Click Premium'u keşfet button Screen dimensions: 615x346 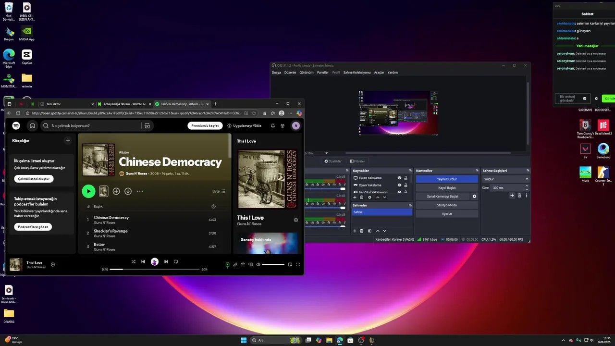[x=205, y=125]
